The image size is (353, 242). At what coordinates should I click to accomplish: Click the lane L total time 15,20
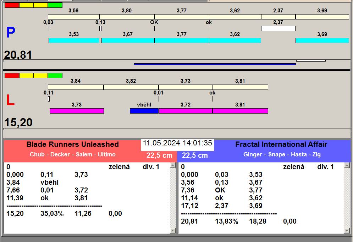[18, 122]
